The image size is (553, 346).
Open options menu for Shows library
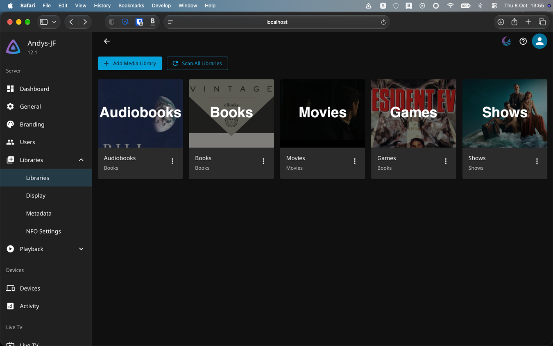point(537,162)
